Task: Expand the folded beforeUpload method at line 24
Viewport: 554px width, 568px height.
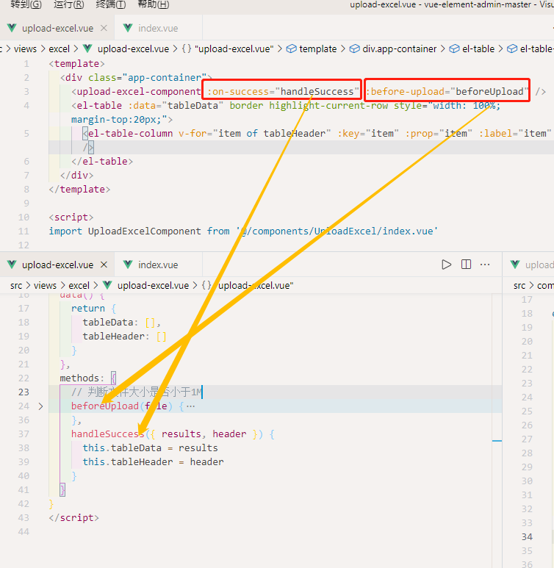Action: [40, 406]
